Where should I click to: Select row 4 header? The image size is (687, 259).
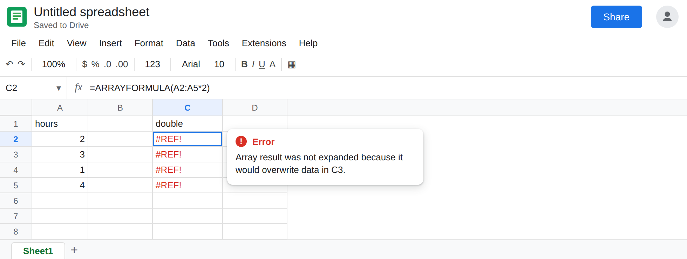coord(16,170)
